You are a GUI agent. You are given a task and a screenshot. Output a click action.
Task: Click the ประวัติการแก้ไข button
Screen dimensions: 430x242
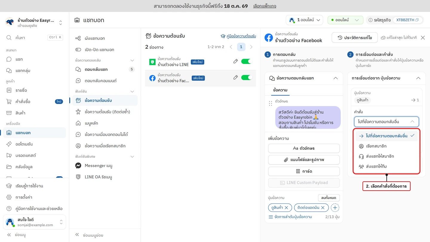(x=355, y=38)
